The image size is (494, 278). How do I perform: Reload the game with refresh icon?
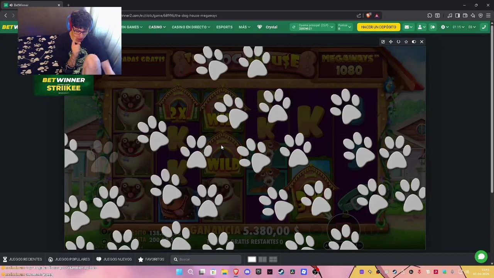pyautogui.click(x=398, y=42)
